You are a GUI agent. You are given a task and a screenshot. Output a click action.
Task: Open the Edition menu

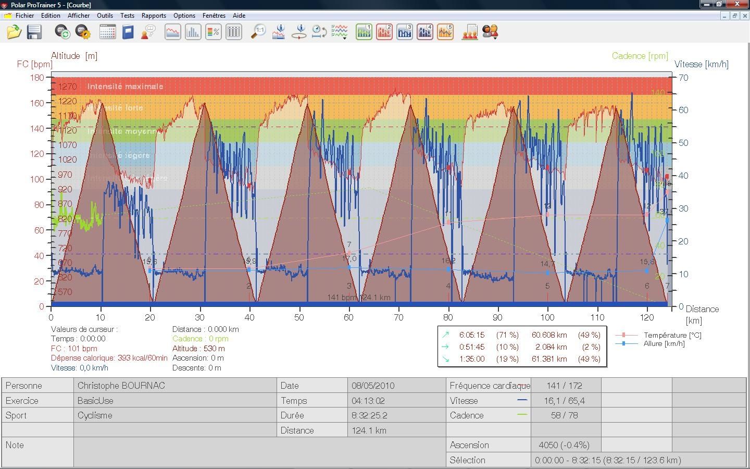(51, 16)
